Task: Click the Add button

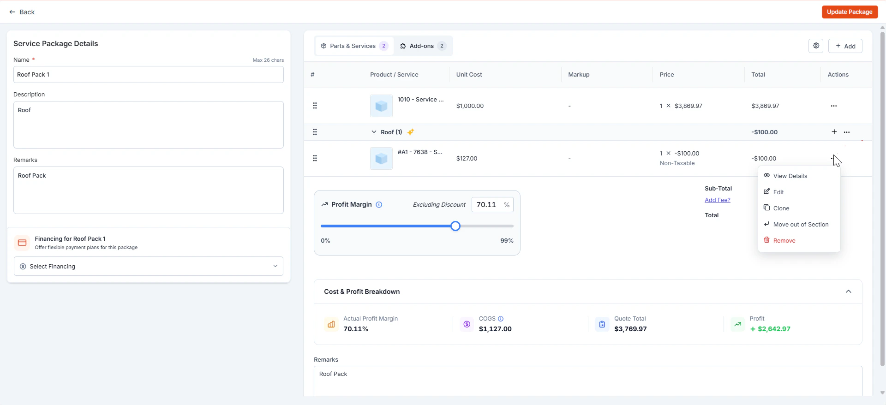Action: tap(845, 46)
